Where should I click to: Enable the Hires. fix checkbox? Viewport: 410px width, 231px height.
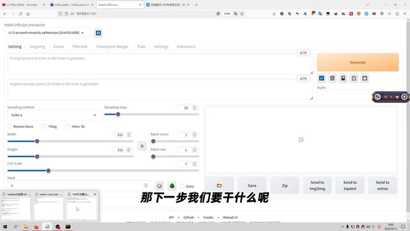tap(67, 126)
